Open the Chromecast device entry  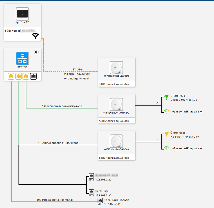tap(178, 133)
